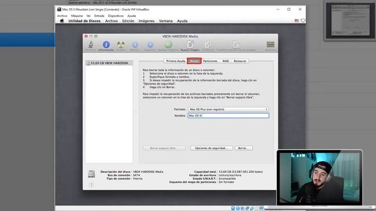Open the Mac Archivo menu
This screenshot has width=376, height=211.
[111, 21]
